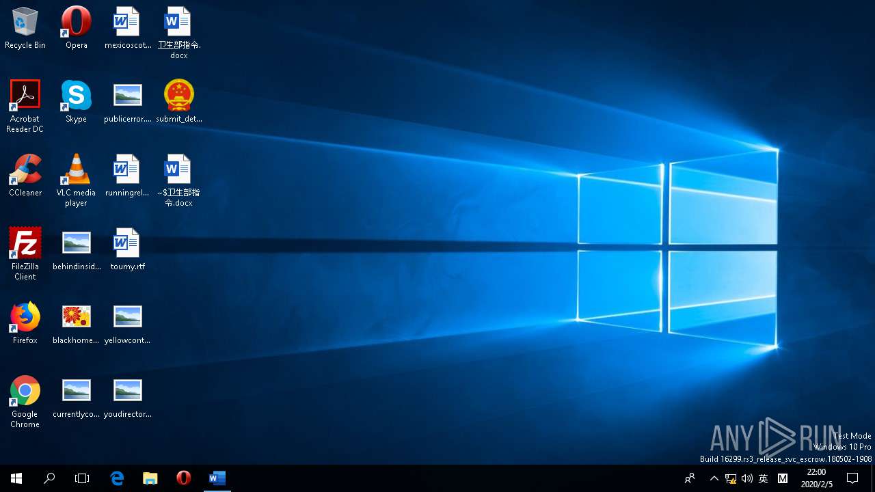Select the tourny.rtf document icon
This screenshot has height=492, width=875.
coord(127,250)
